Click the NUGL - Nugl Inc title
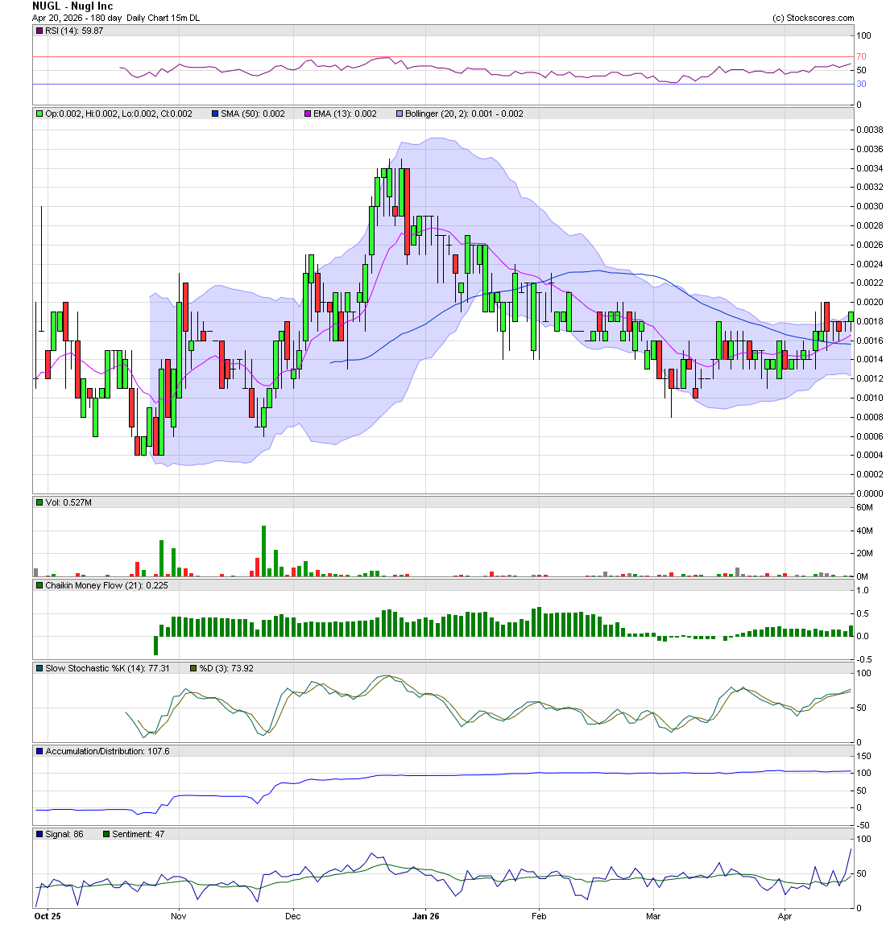Screen dimensions: 886x933 [72, 6]
